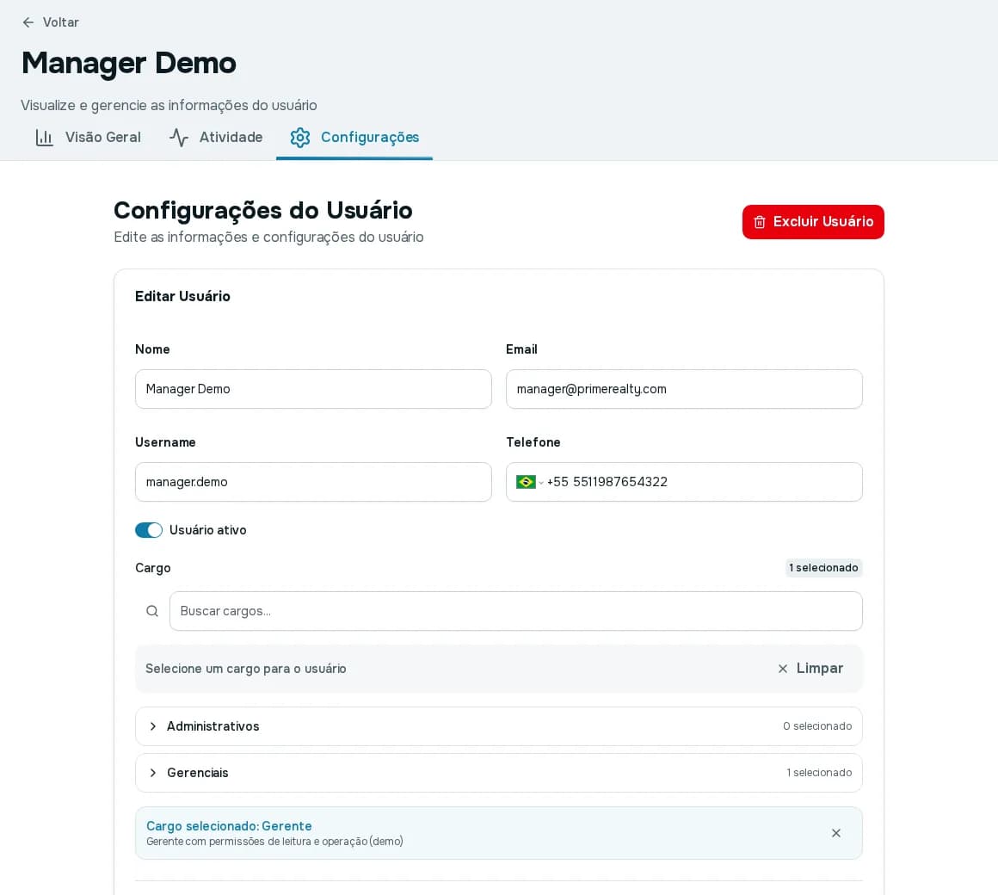The width and height of the screenshot is (998, 895).
Task: Click 'Selecione um cargo para o usuário' text
Action: coord(246,669)
